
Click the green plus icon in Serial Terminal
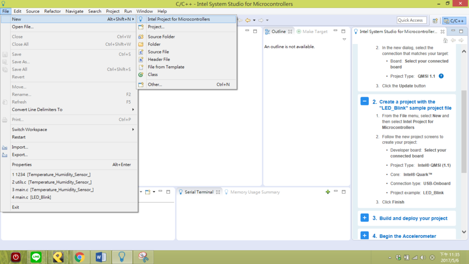pyautogui.click(x=328, y=192)
